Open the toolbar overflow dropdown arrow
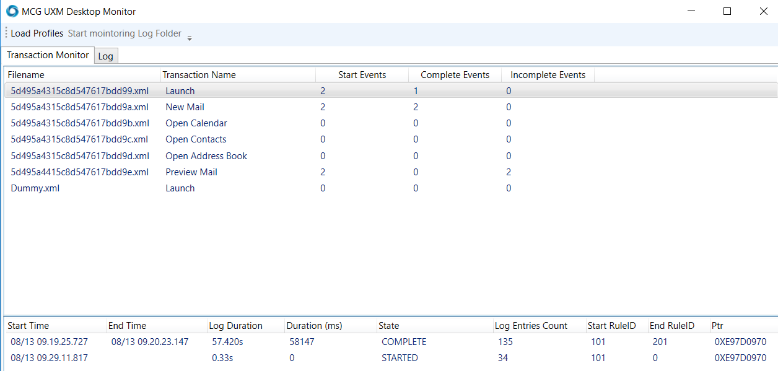Viewport: 778px width, 371px height. 190,38
